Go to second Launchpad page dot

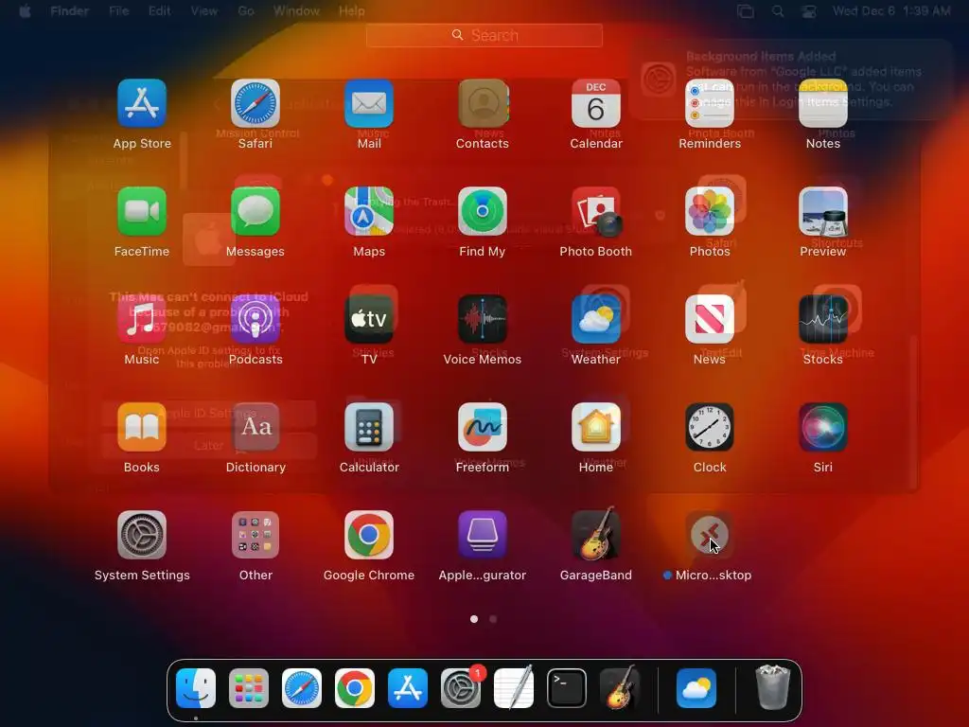pos(493,619)
